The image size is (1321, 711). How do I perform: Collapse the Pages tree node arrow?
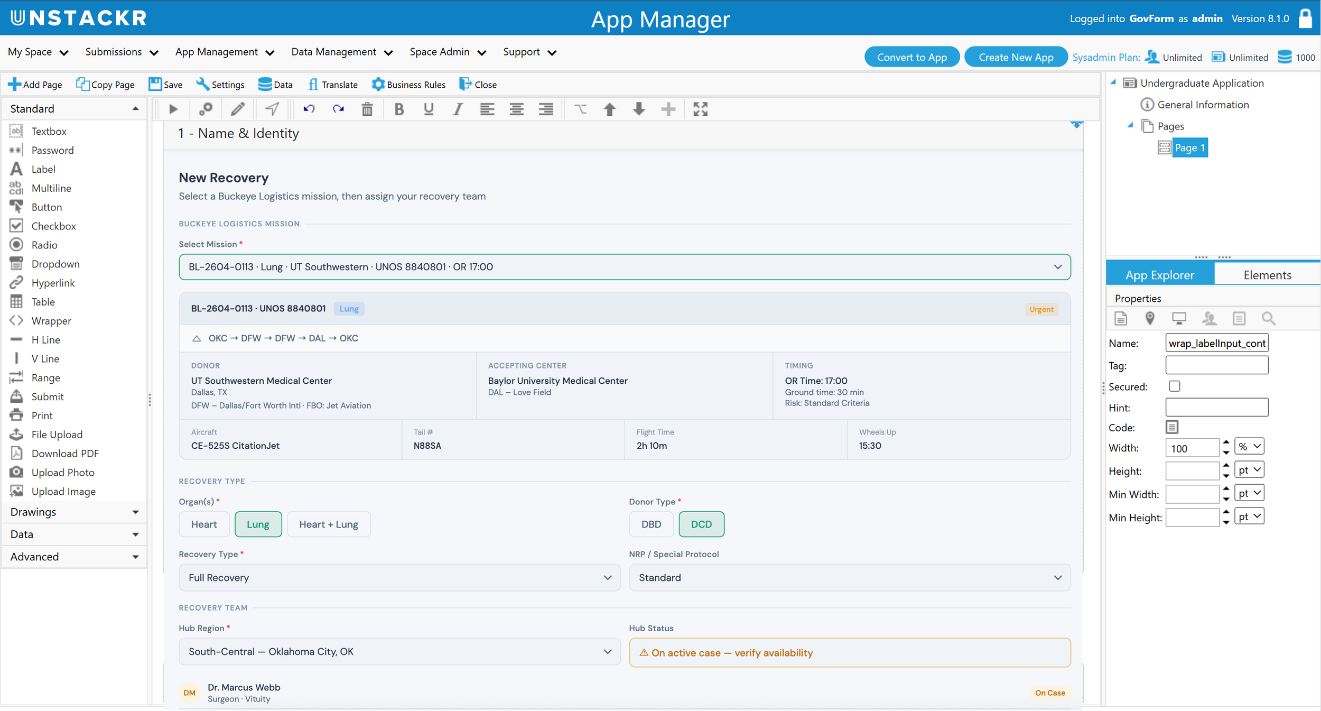(x=1131, y=126)
